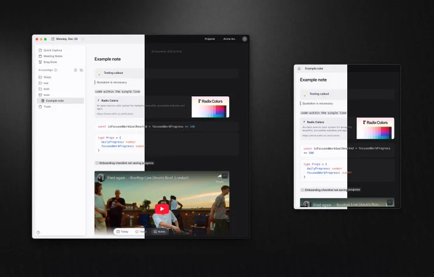Click Example note breadcrumb in small window
434x277 pixels.
point(314,69)
